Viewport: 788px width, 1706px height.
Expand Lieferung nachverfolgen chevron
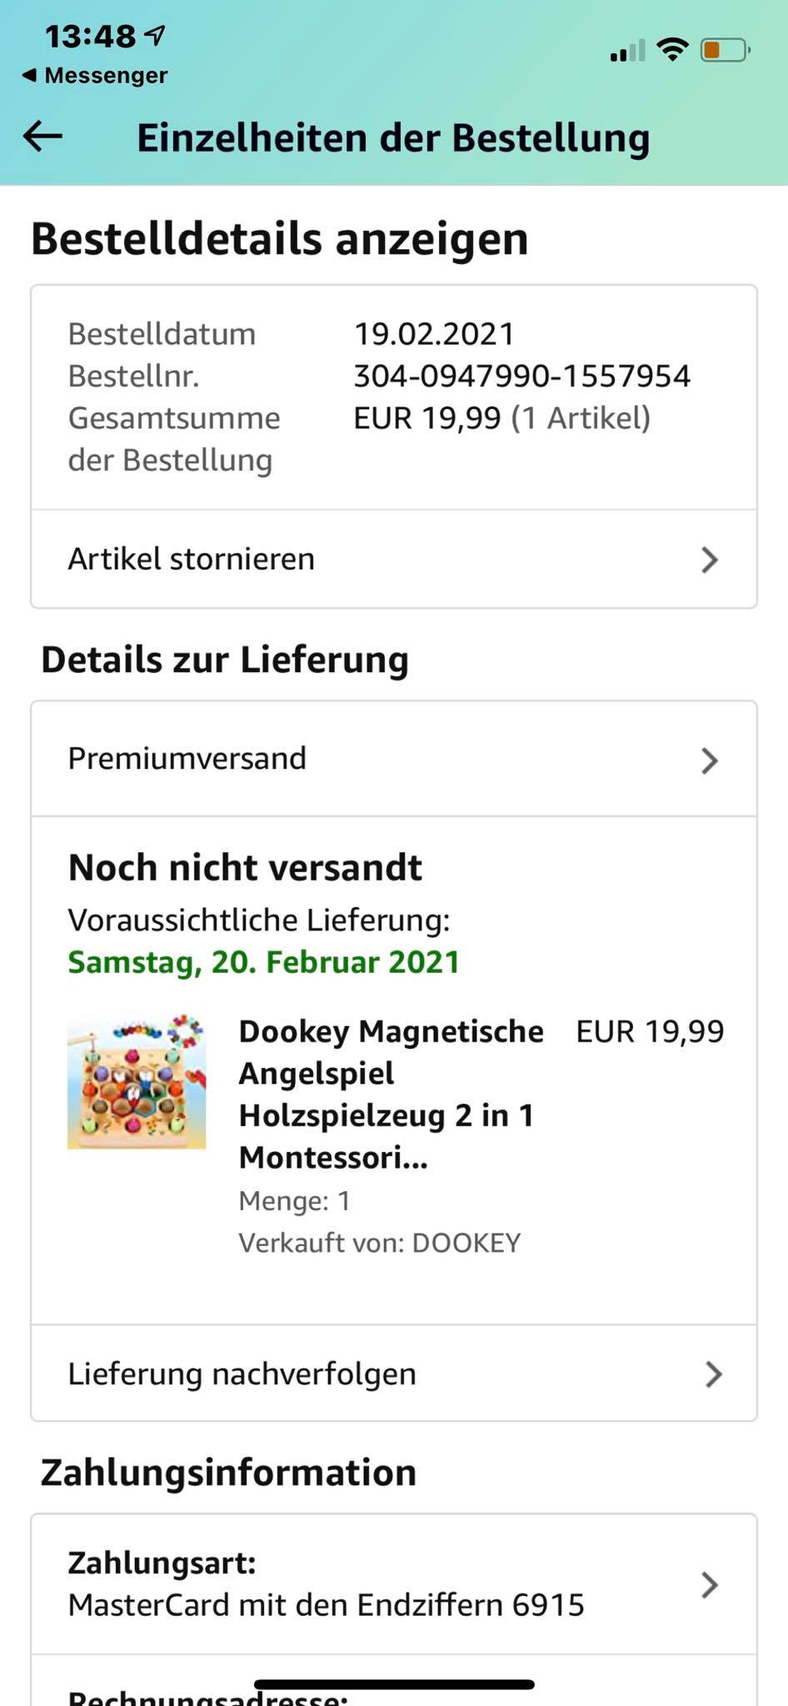click(712, 1374)
